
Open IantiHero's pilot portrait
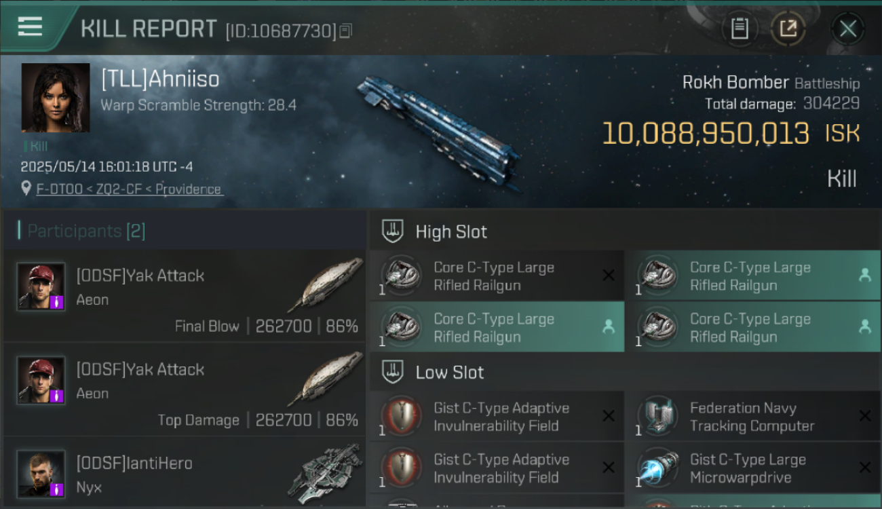click(x=41, y=474)
